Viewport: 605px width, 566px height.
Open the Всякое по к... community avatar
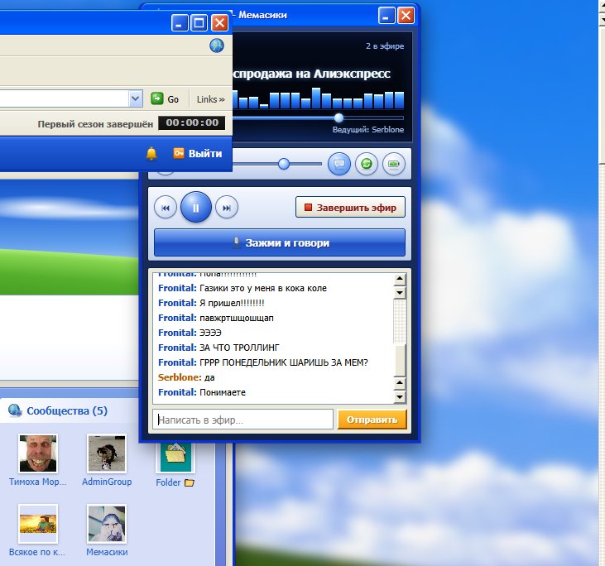tap(38, 524)
